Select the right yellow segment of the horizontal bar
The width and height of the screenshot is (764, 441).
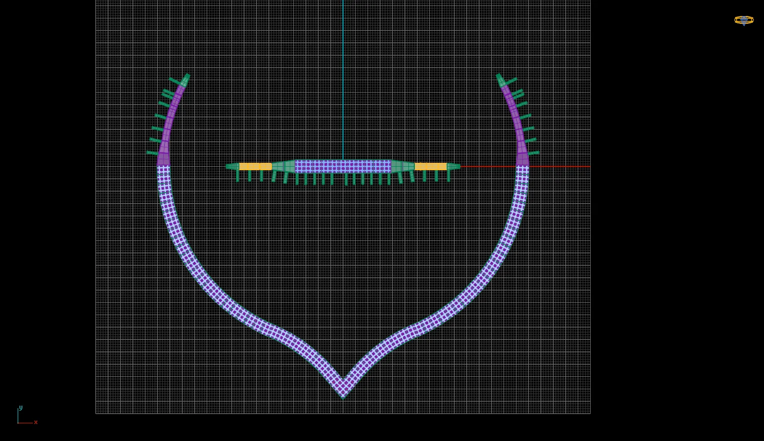(x=431, y=166)
